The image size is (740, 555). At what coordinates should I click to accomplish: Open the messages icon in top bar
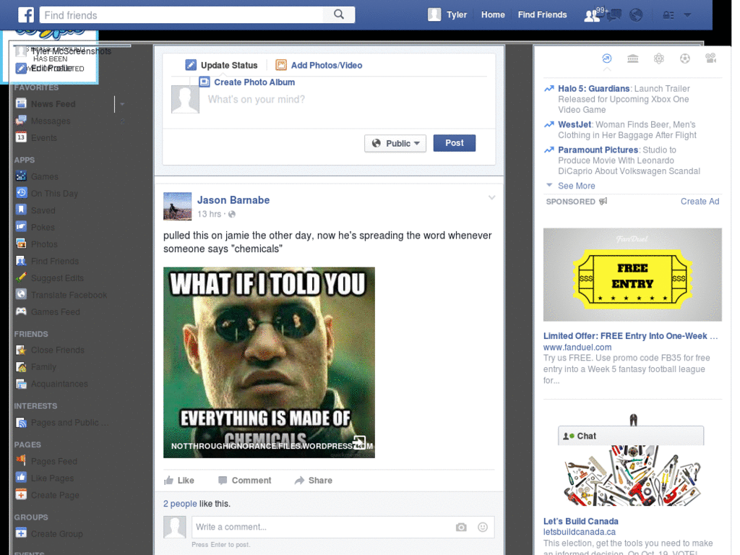[614, 15]
